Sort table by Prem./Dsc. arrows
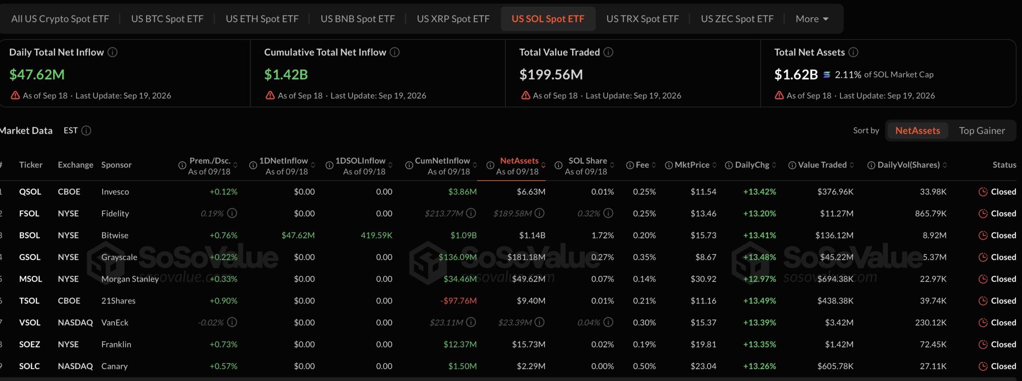The image size is (1022, 381). pos(236,165)
